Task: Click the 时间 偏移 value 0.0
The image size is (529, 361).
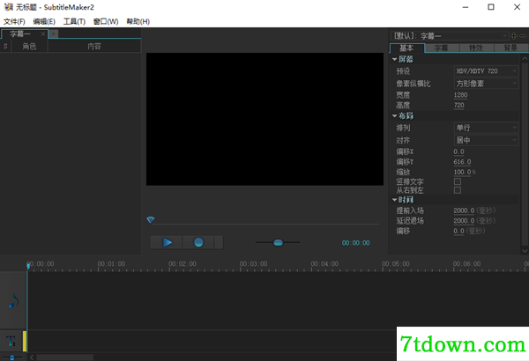Action: (x=458, y=231)
